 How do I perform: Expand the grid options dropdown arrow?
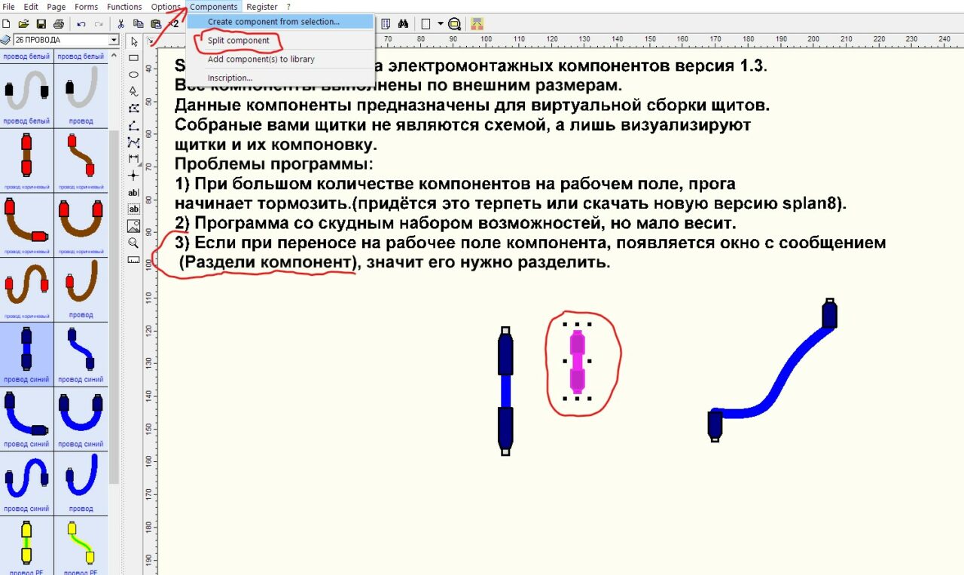coord(441,24)
